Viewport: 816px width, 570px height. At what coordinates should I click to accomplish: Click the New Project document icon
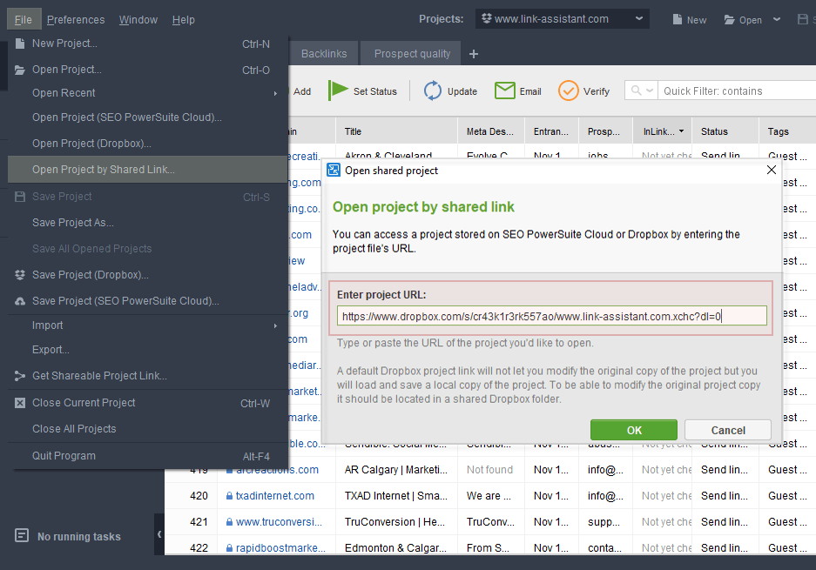pyautogui.click(x=20, y=44)
